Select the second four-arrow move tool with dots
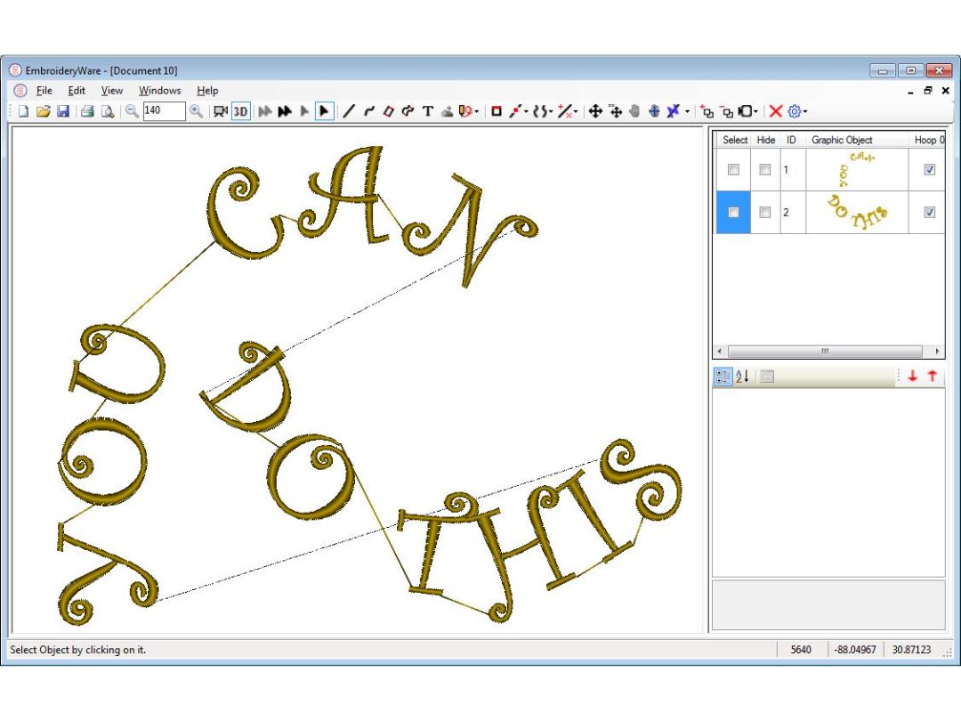This screenshot has width=961, height=721. pos(616,111)
